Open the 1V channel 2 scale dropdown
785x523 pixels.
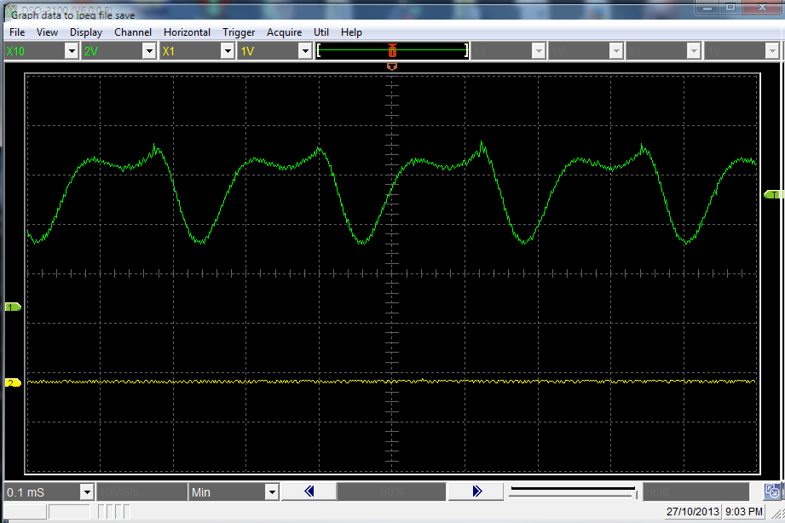[304, 51]
